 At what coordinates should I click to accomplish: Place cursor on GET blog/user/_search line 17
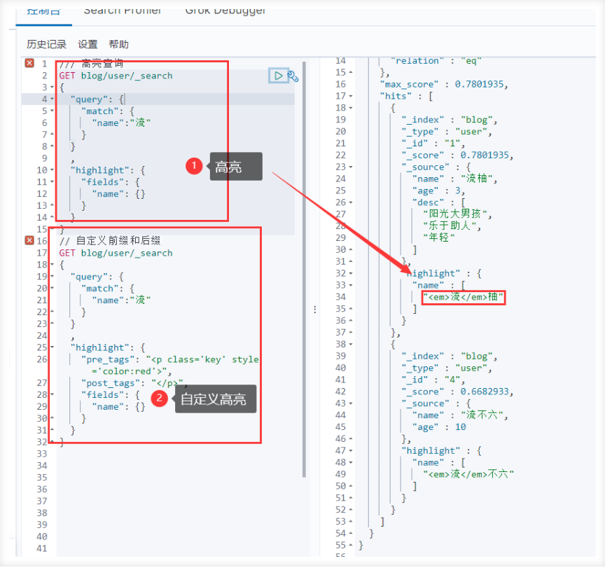(x=116, y=253)
